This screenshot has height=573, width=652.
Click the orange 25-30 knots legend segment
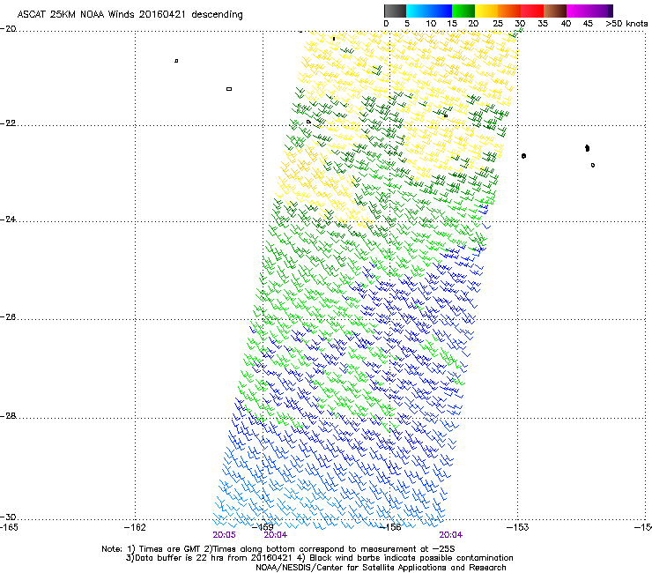click(x=509, y=11)
